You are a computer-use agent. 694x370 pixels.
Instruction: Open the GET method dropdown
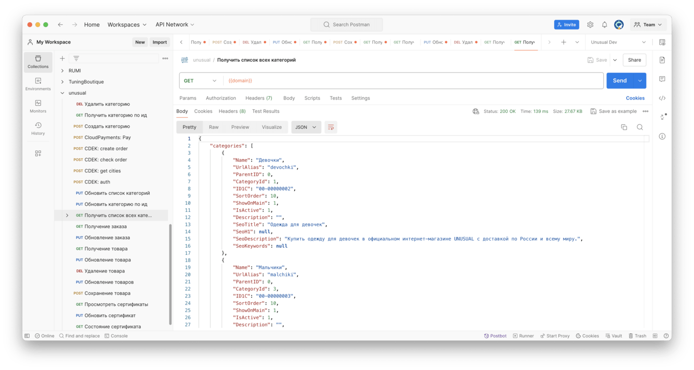coord(200,81)
